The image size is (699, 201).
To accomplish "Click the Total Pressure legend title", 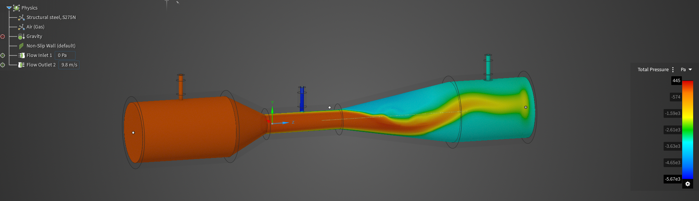I will pos(653,70).
